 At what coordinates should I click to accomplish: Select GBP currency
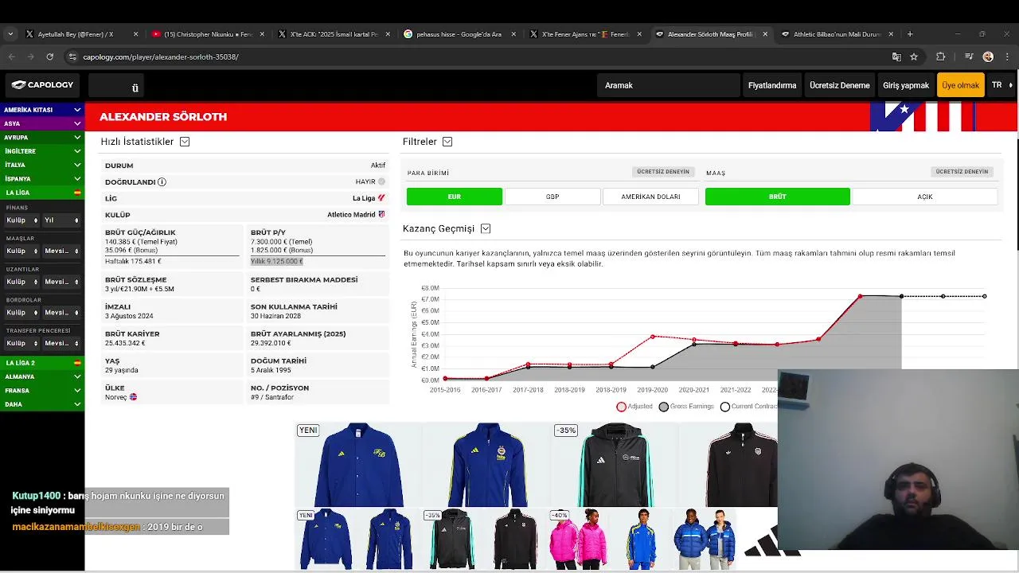(x=552, y=197)
